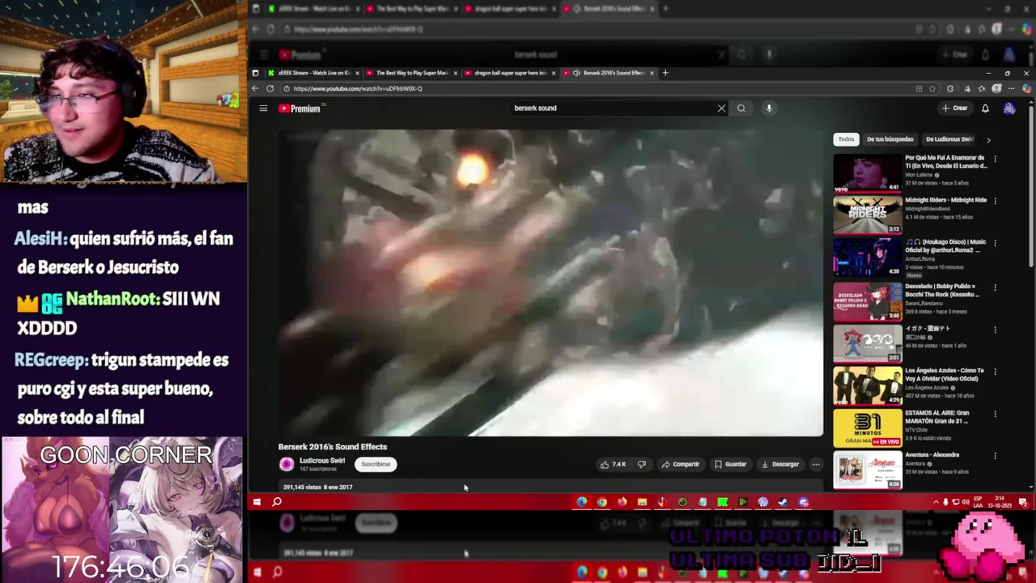Bookmark this page with the star icon

(x=932, y=88)
